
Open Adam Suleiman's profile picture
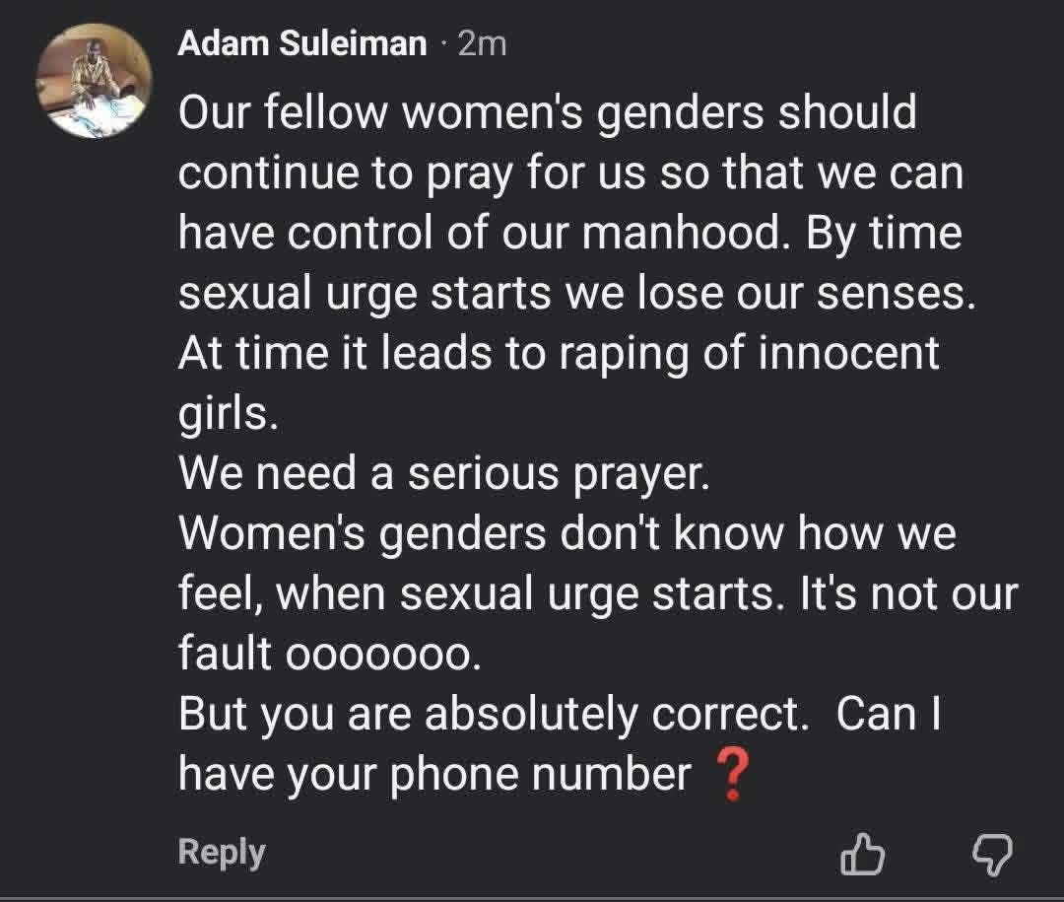point(93,74)
